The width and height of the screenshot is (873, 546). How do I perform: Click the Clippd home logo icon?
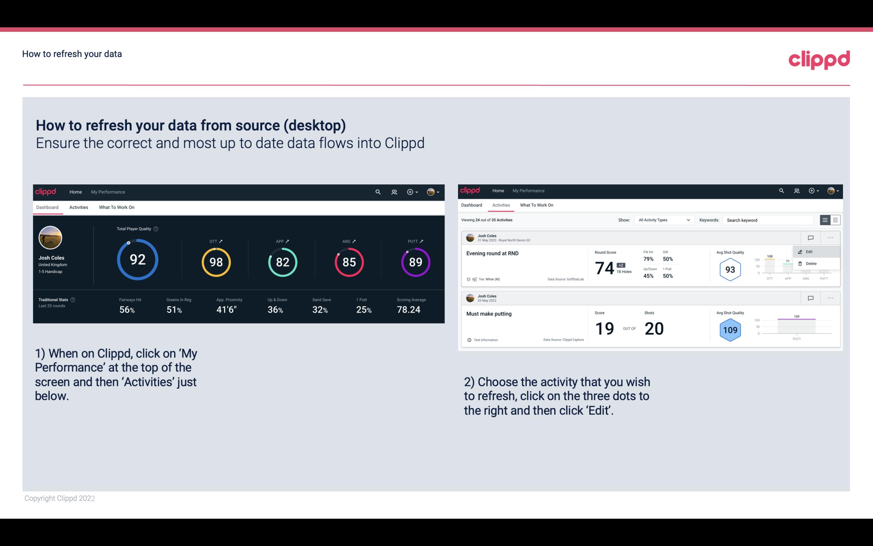[x=46, y=192]
